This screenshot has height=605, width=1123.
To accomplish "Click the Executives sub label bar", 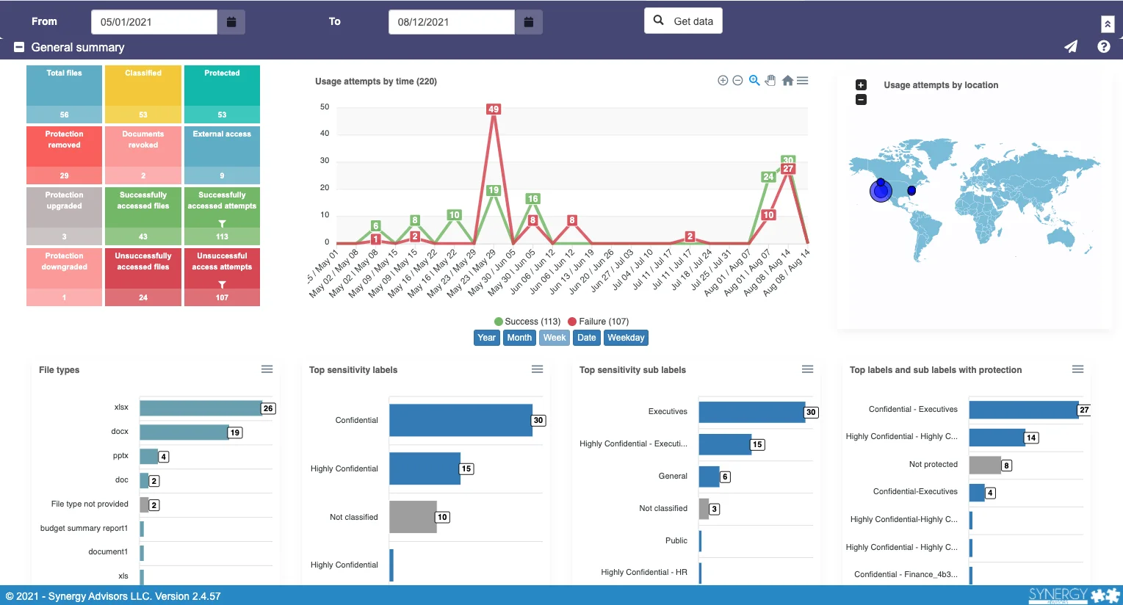I will pos(752,412).
